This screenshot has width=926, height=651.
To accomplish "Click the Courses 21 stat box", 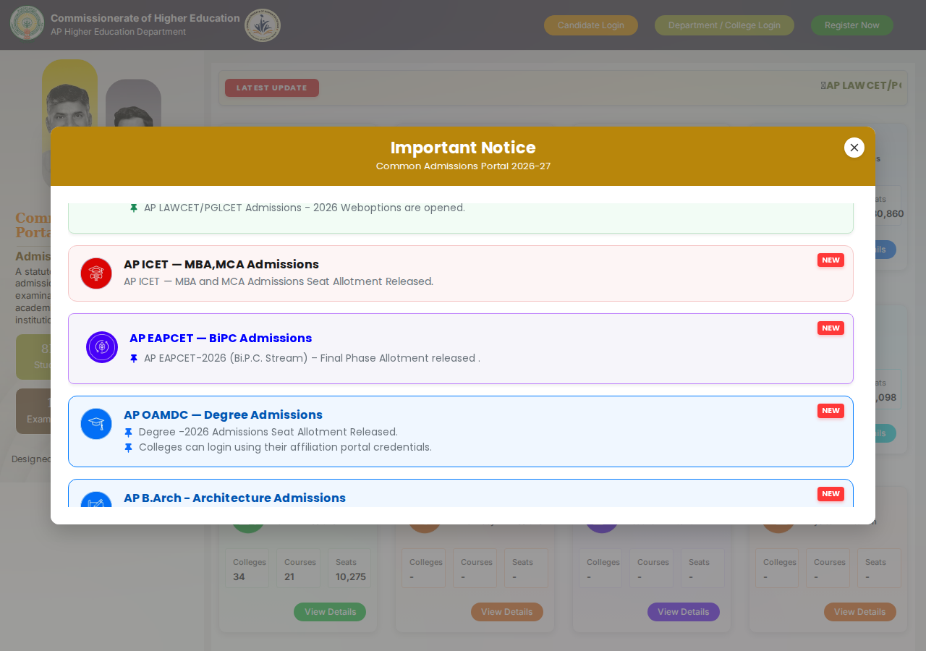I will coord(298,569).
